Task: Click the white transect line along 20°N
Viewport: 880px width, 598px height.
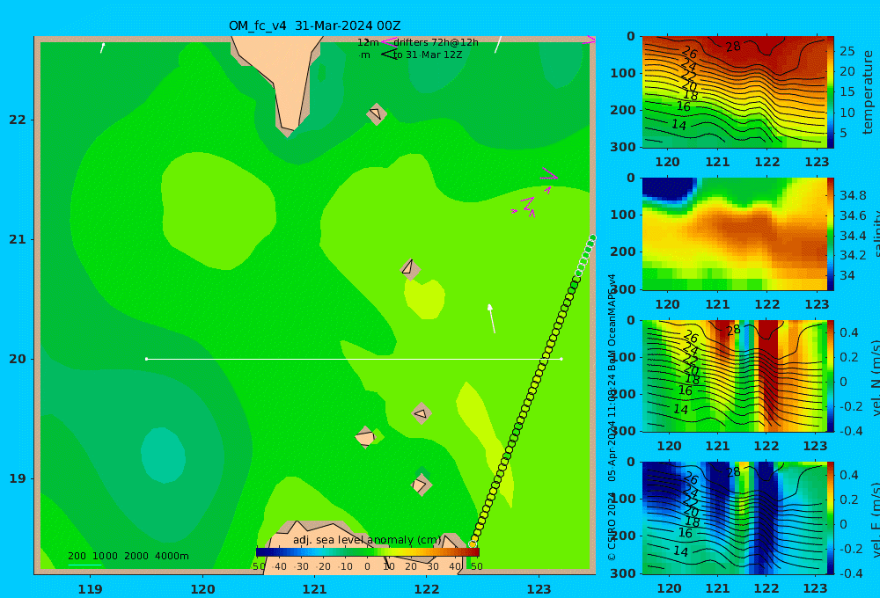Action: coord(354,359)
